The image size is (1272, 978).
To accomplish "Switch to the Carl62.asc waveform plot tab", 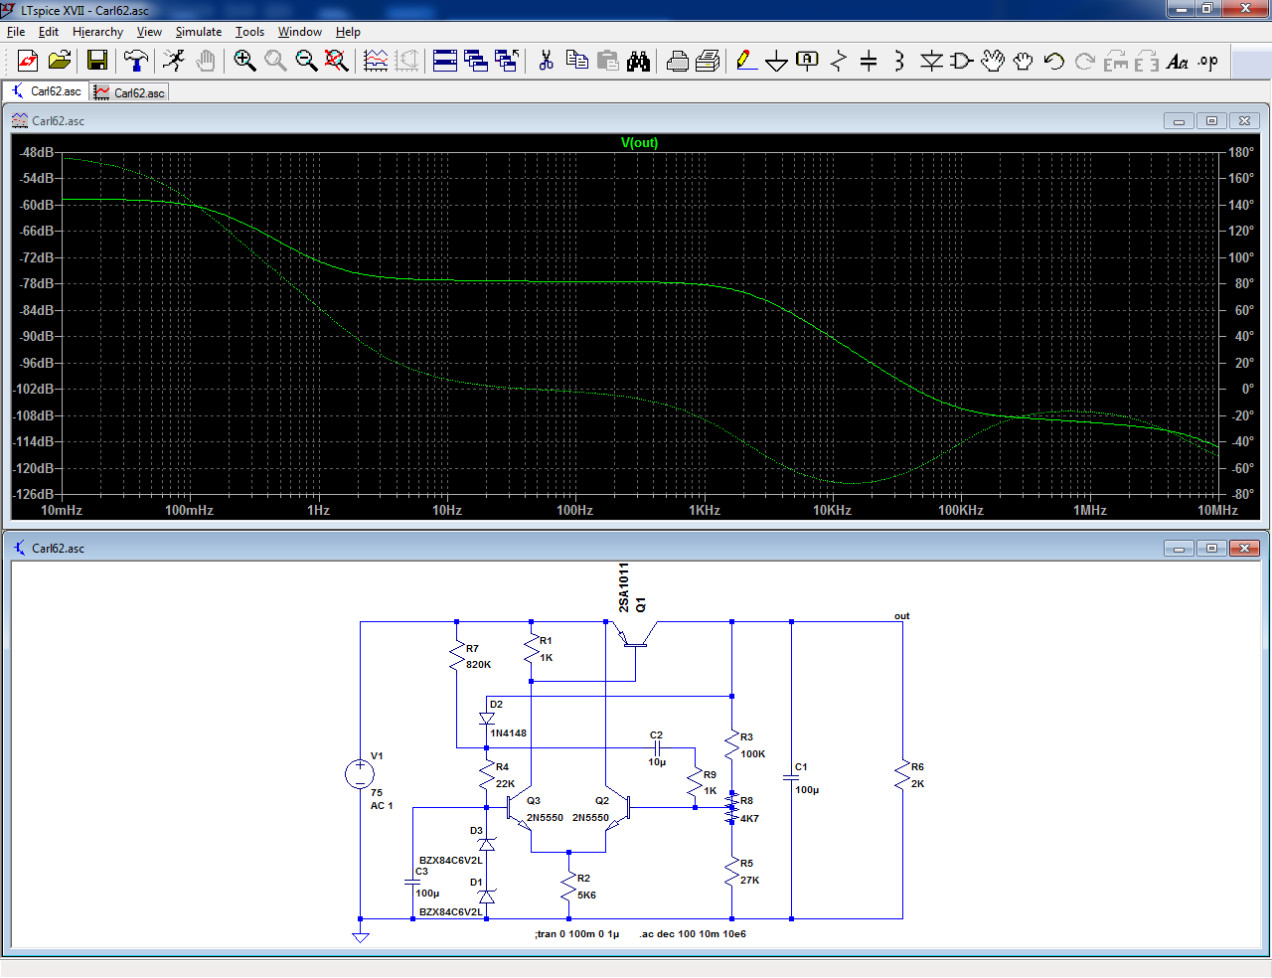I will coord(129,92).
